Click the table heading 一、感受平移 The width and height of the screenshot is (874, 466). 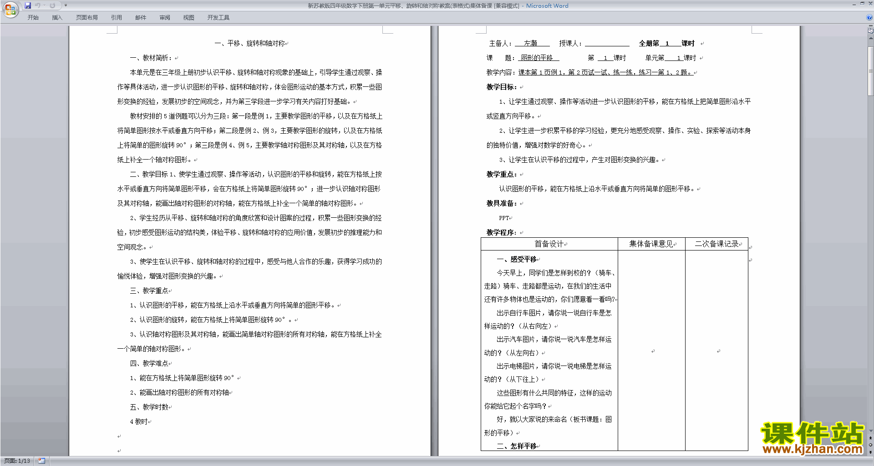click(517, 259)
